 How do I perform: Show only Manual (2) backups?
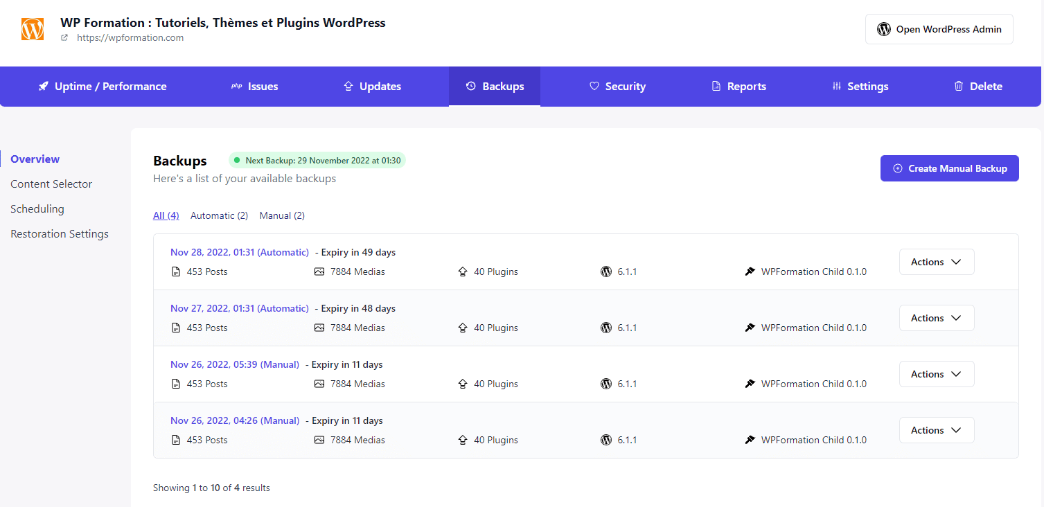point(282,215)
